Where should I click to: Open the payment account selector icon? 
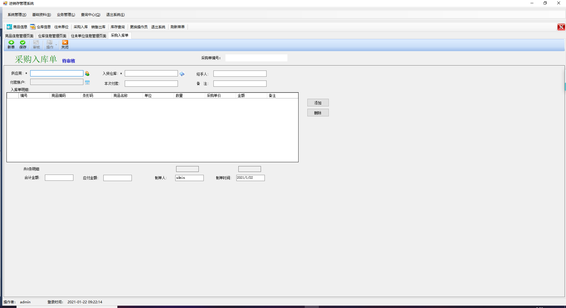pyautogui.click(x=87, y=83)
